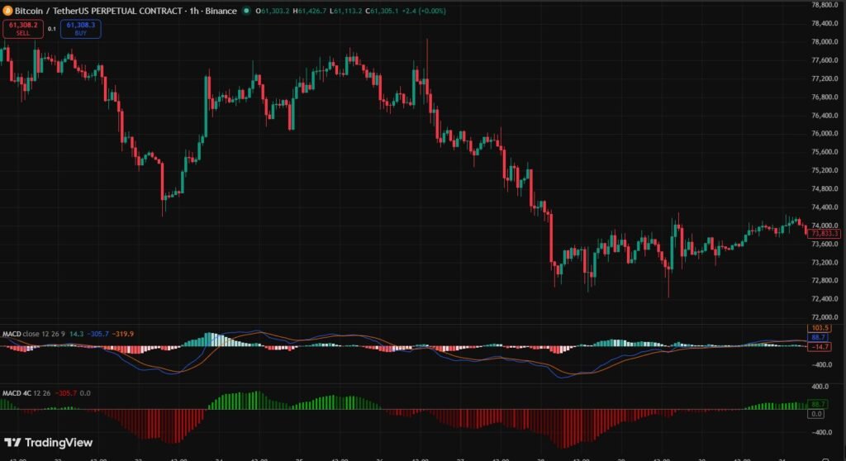Click the orange 103.5 axis label
Viewport: 846px width, 461px height.
pyautogui.click(x=820, y=328)
